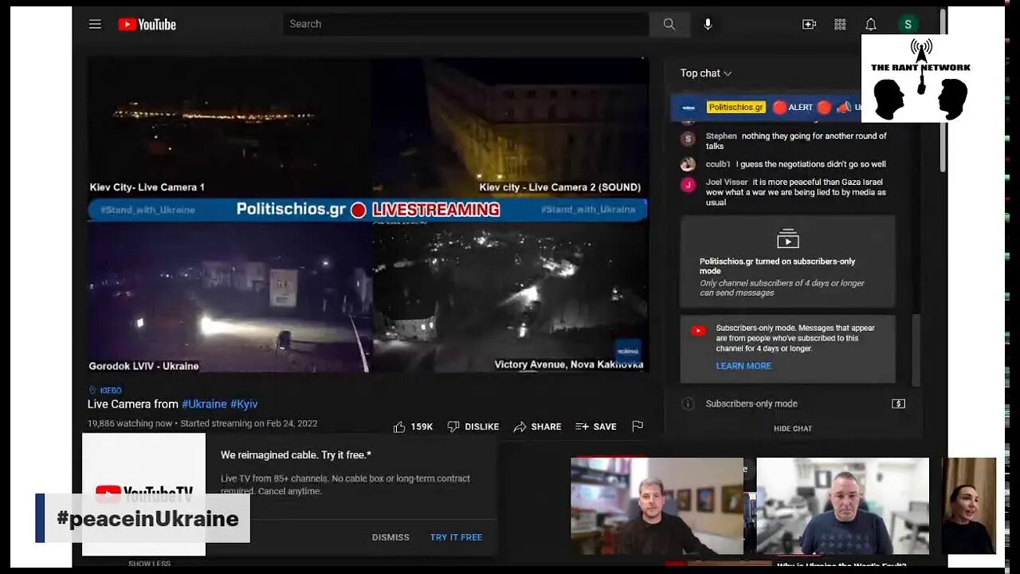The height and width of the screenshot is (574, 1020).
Task: Click SHARE under the video
Action: [537, 427]
